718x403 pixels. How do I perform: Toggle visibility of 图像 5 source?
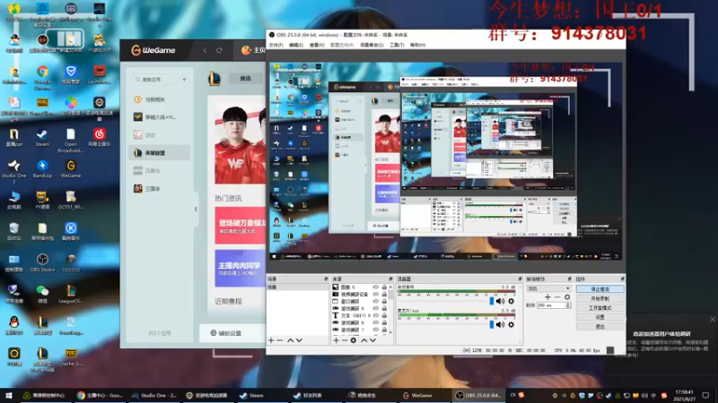point(376,287)
